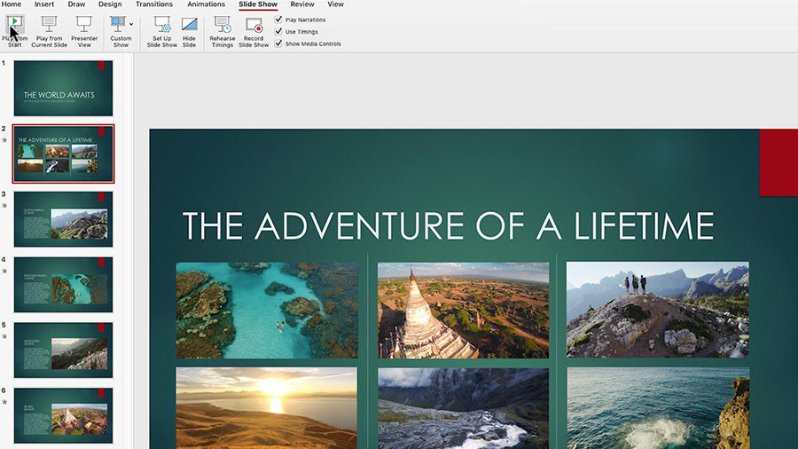The width and height of the screenshot is (798, 449).
Task: Select slide 4 thumbnail in the panel
Action: (63, 285)
